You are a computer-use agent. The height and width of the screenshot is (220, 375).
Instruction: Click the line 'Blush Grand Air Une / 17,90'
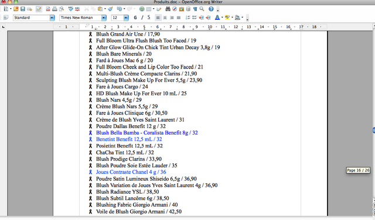coord(128,34)
